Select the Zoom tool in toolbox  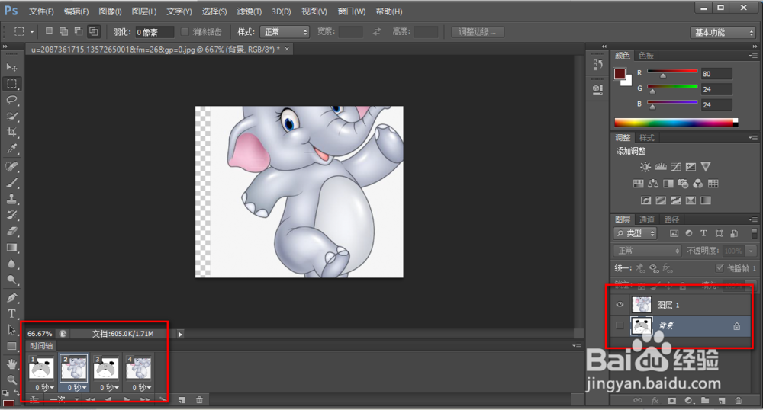[11, 380]
